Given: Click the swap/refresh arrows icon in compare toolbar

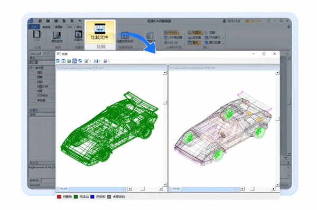Looking at the screenshot, I should (80, 61).
